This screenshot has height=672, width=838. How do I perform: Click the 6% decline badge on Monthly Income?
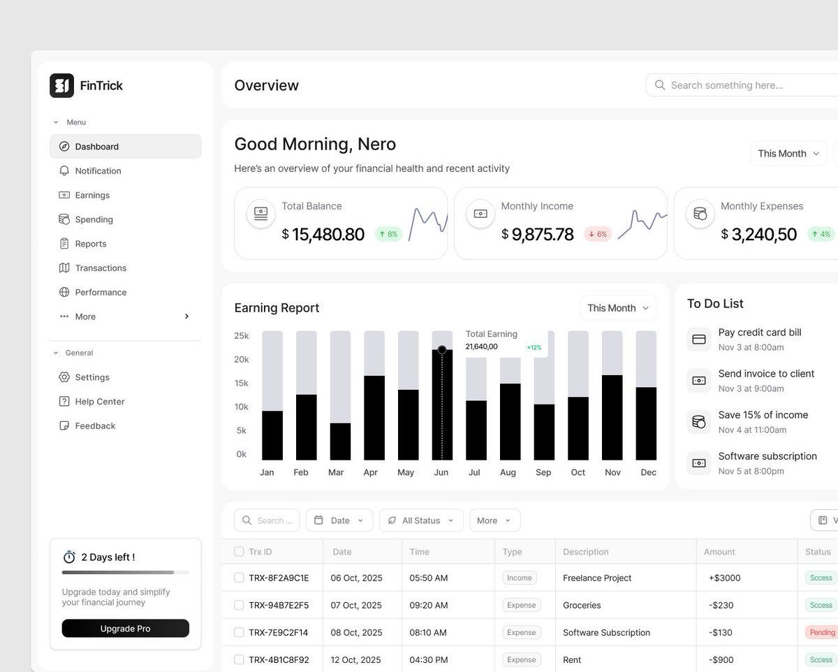tap(598, 234)
